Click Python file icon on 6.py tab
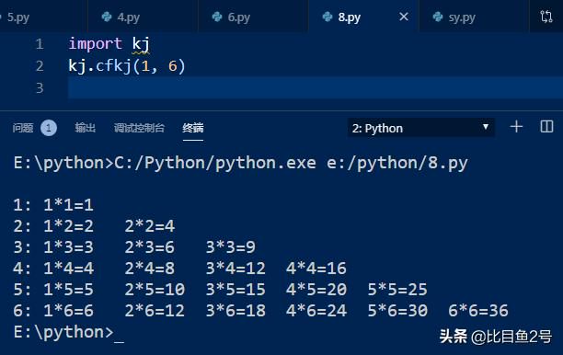The height and width of the screenshot is (355, 563). click(x=217, y=17)
